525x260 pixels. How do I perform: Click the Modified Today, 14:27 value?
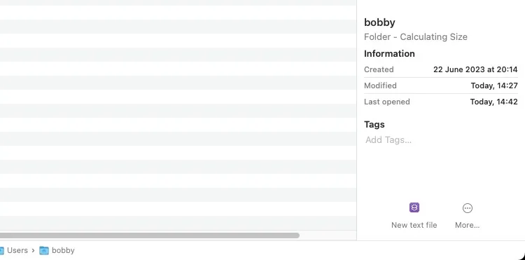(494, 85)
